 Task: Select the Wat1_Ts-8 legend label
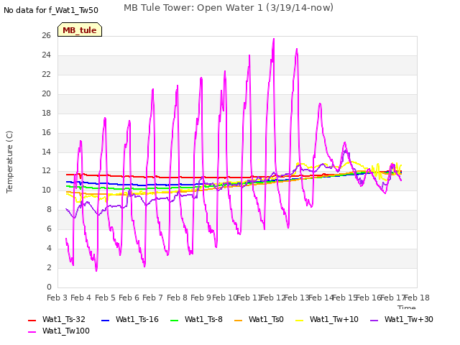203,319
